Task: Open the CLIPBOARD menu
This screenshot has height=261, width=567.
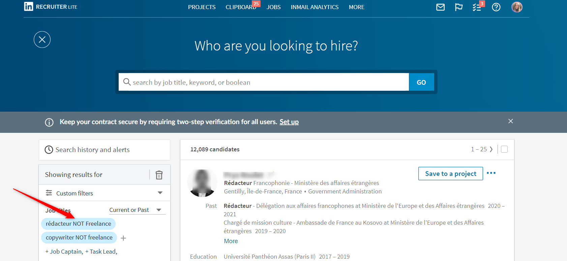Action: [241, 7]
